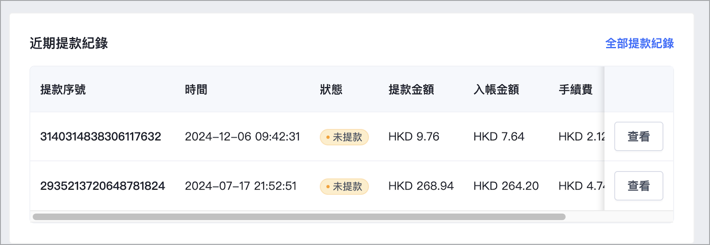Click the 近期提款紀錄 section title
Viewport: 710px width, 245px height.
(x=69, y=43)
